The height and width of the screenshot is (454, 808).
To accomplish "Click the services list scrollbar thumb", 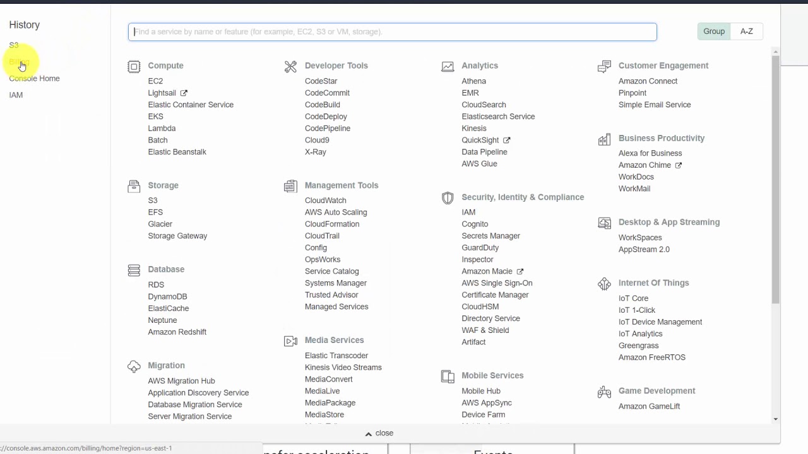I will 776,180.
